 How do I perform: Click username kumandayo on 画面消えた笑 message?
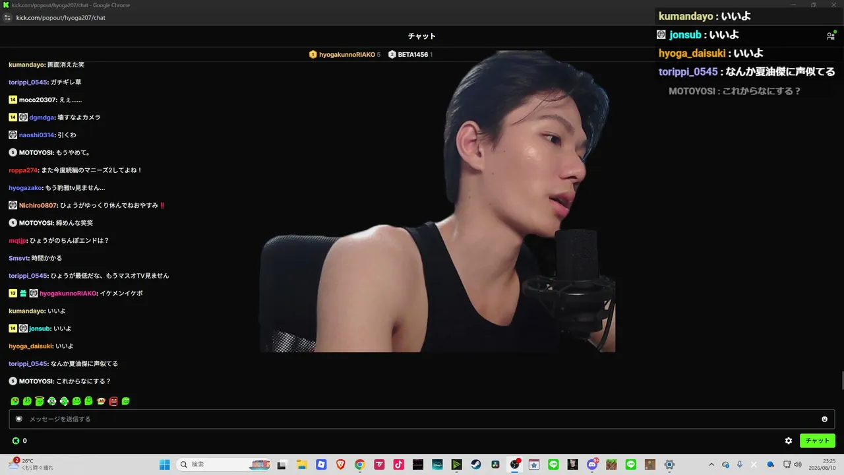27,65
